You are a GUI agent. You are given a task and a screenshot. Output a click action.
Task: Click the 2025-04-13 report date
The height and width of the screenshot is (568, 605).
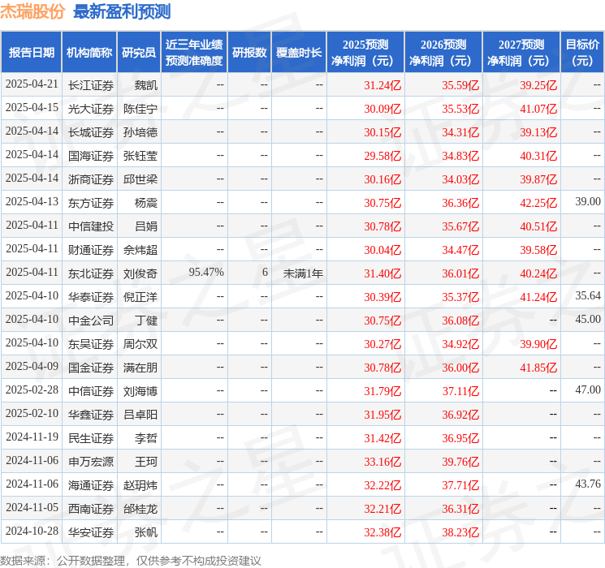click(32, 202)
